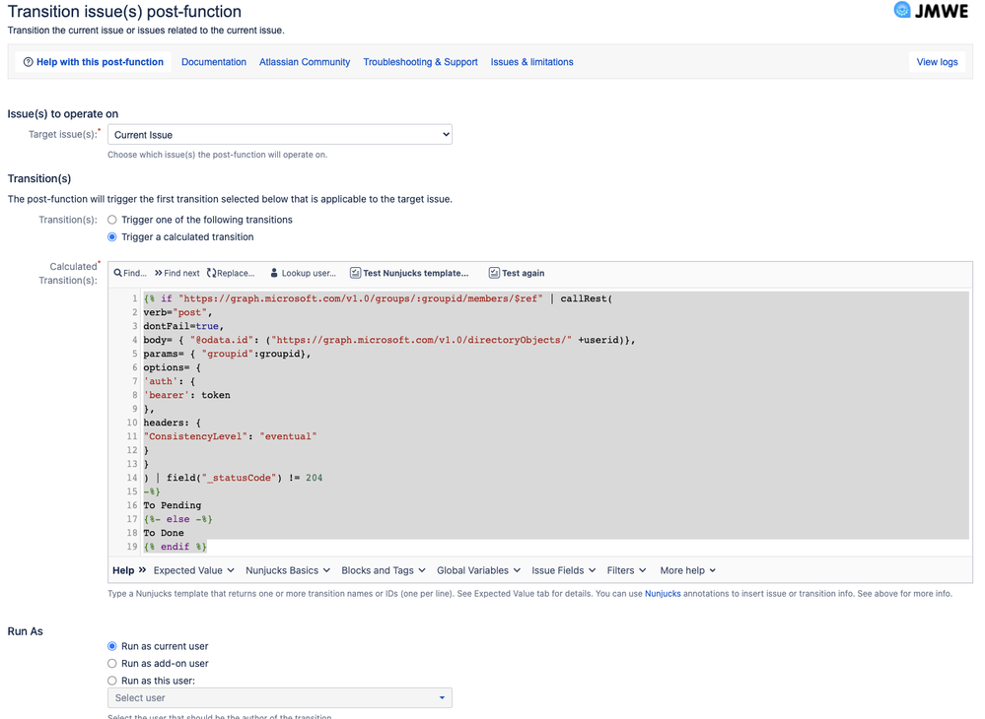Follow the Nunjucks annotations link
Image resolution: width=985 pixels, height=719 pixels.
(x=663, y=594)
